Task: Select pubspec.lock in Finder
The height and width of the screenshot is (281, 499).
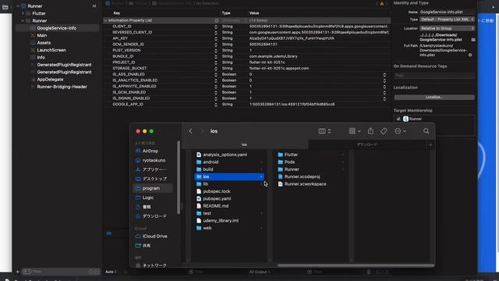Action: point(217,191)
